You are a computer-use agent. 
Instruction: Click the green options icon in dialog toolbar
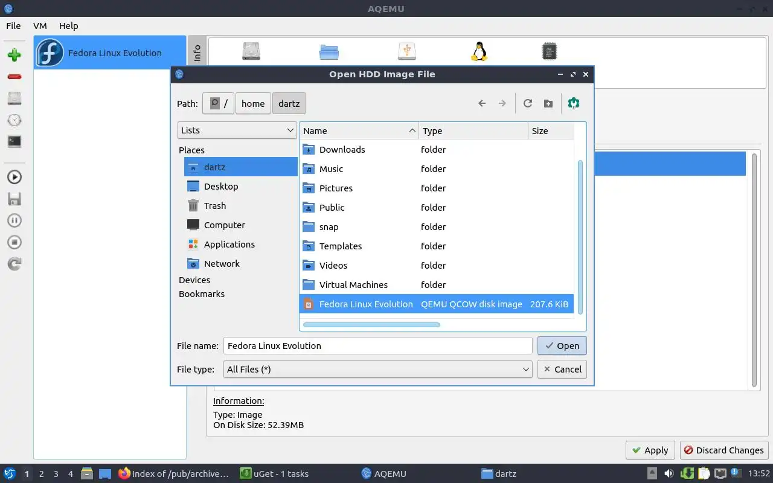click(x=574, y=103)
